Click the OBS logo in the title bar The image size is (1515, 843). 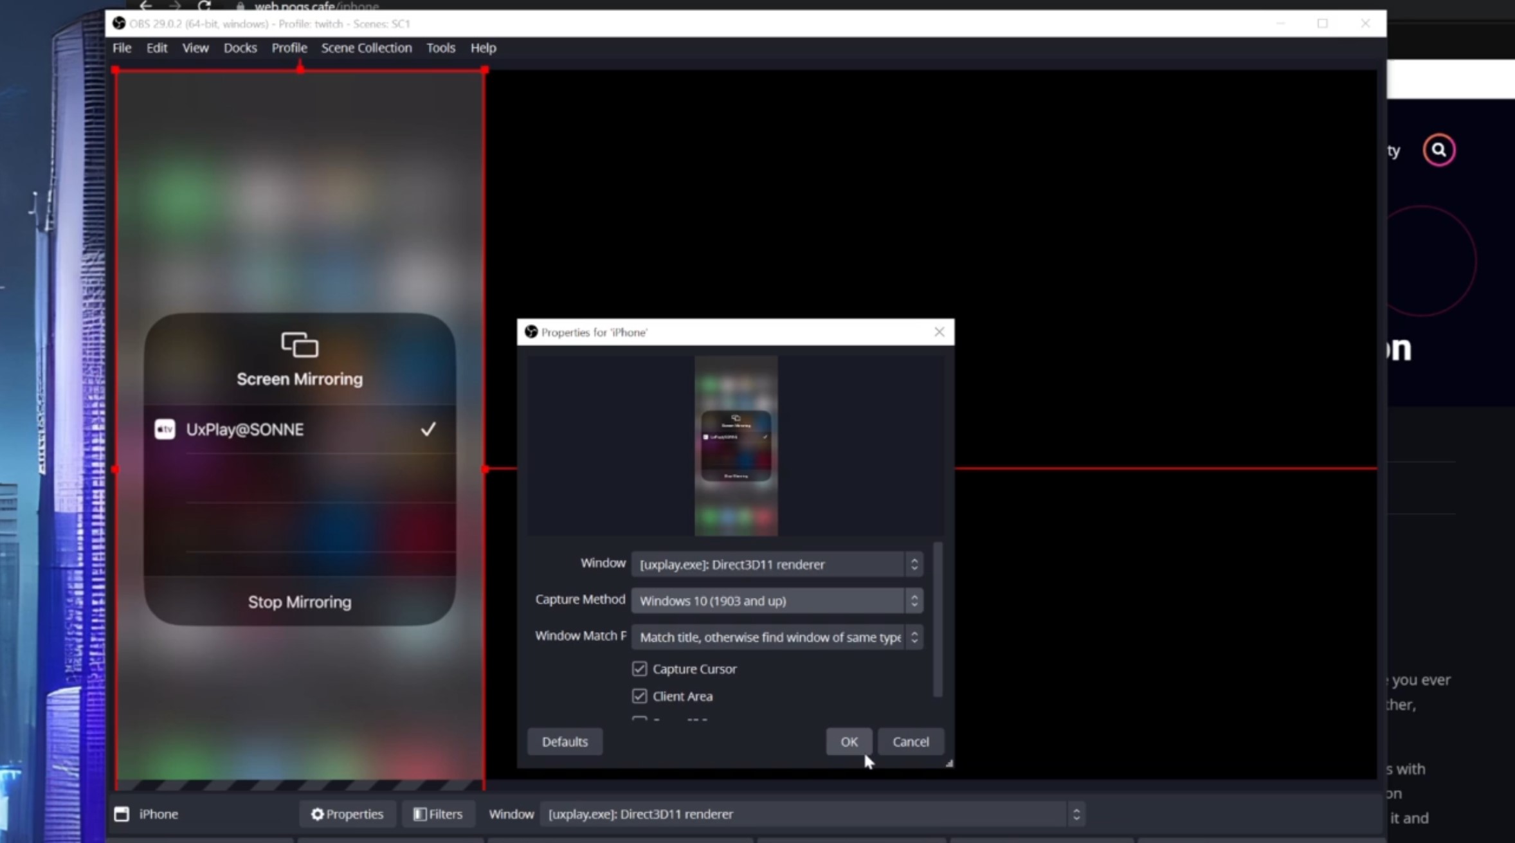pos(118,23)
